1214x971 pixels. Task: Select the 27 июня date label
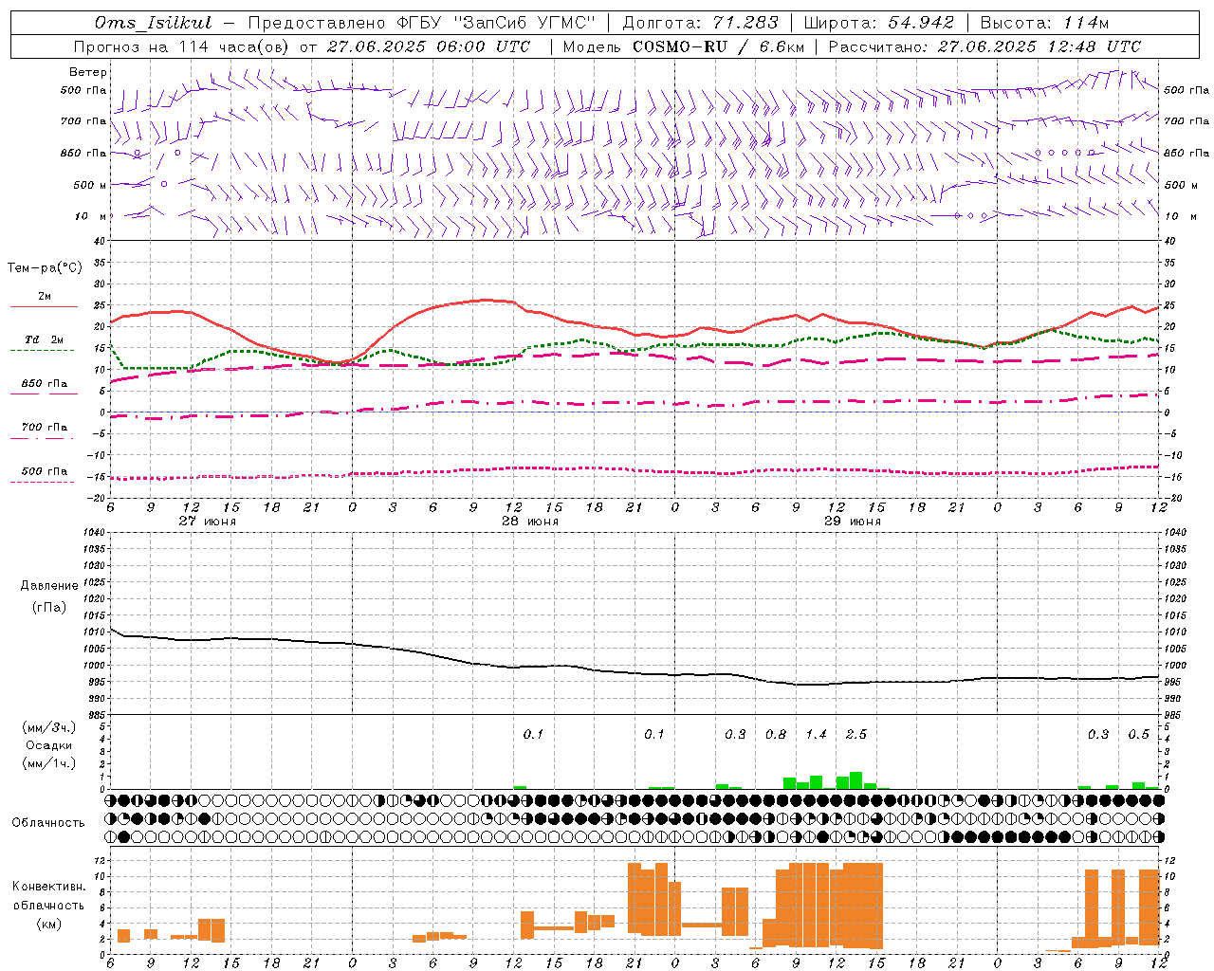coord(208,522)
